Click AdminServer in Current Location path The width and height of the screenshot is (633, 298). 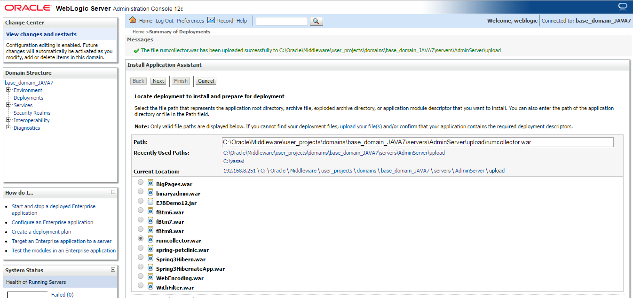(470, 171)
